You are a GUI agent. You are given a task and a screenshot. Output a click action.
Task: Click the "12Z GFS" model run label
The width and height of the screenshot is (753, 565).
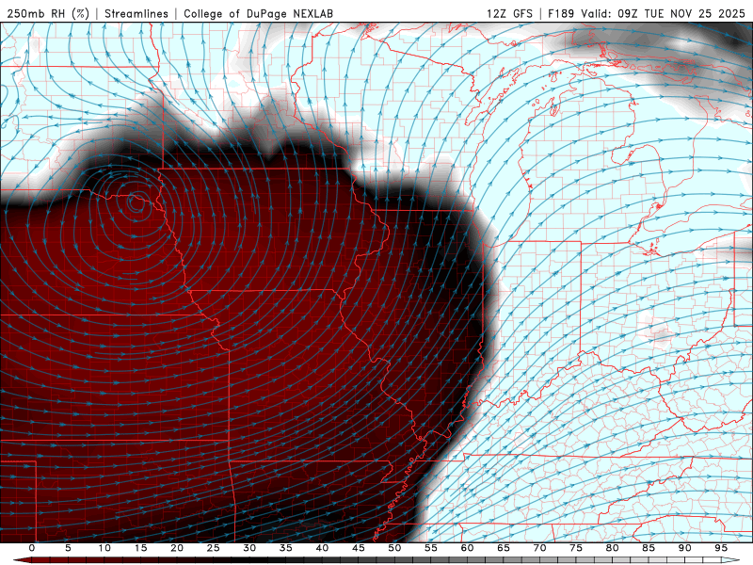point(509,13)
